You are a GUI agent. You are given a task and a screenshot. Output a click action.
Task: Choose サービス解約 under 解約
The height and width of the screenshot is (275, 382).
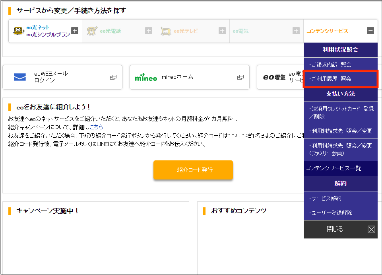[340, 198]
